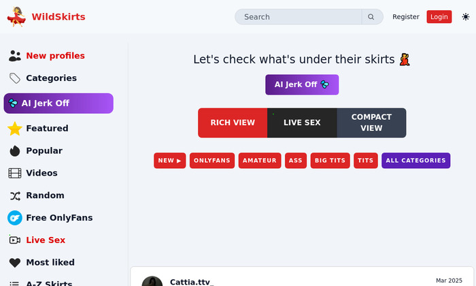Toggle the dark mode sun icon

point(465,17)
